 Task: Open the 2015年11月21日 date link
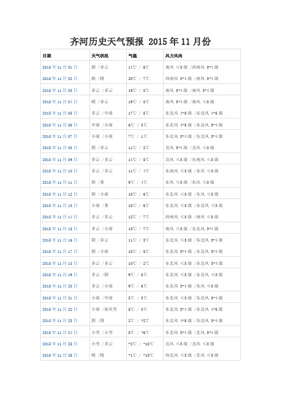coord(60,298)
